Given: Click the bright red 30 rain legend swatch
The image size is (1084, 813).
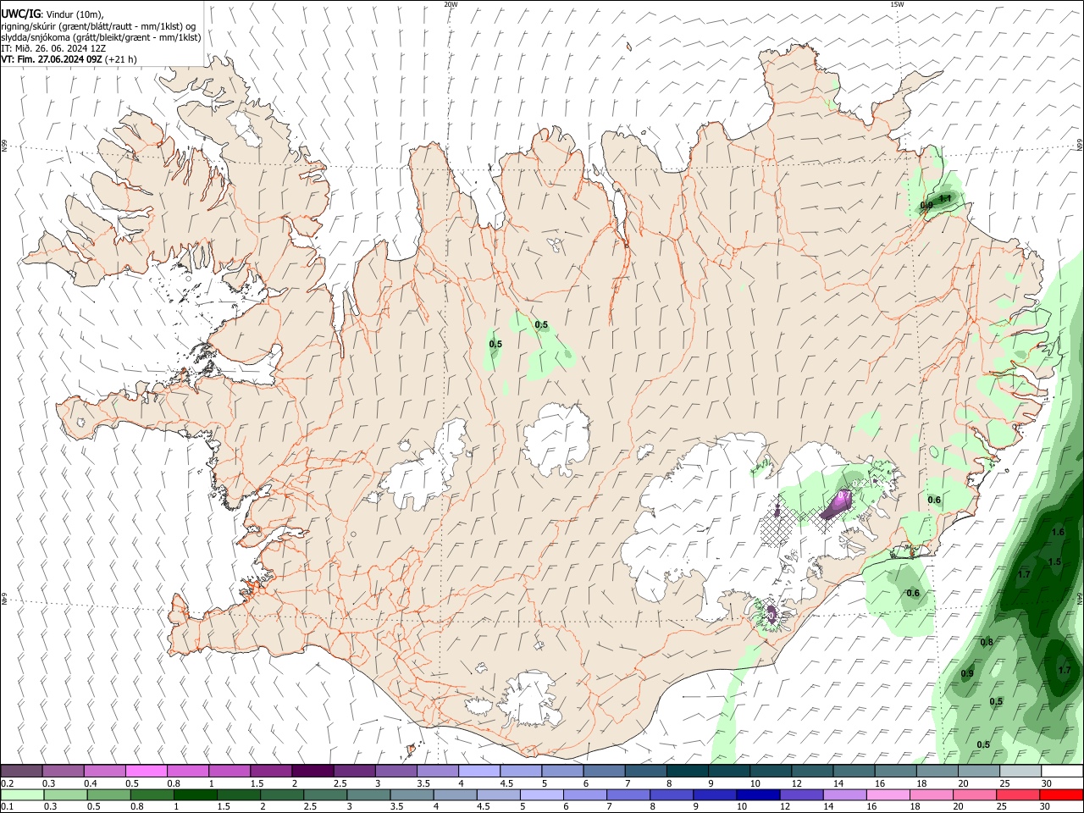Looking at the screenshot, I should tap(1061, 795).
